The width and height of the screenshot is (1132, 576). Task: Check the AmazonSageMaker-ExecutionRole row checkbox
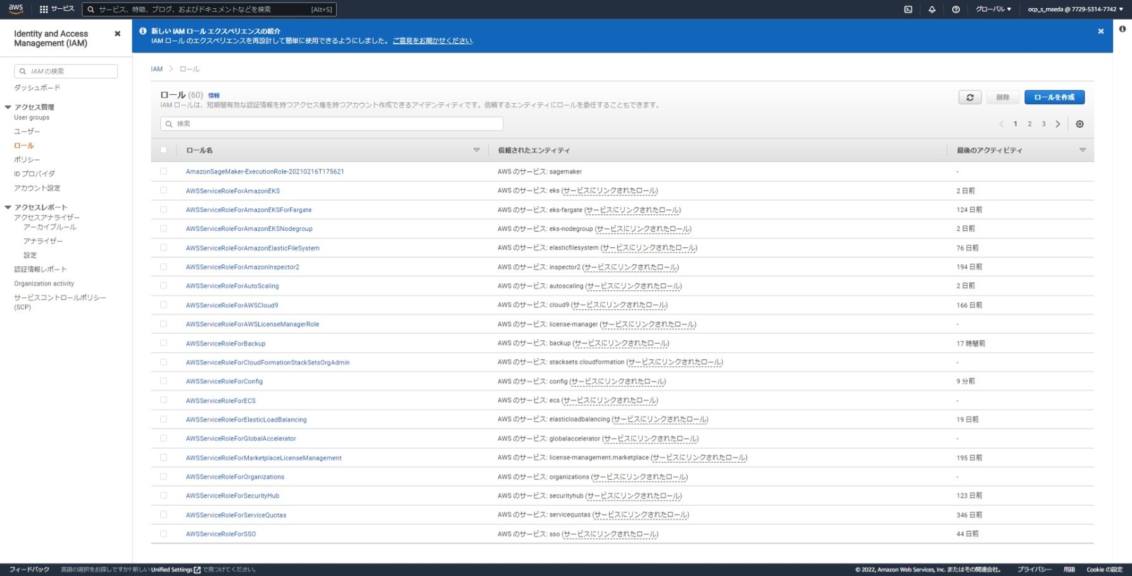pyautogui.click(x=163, y=171)
